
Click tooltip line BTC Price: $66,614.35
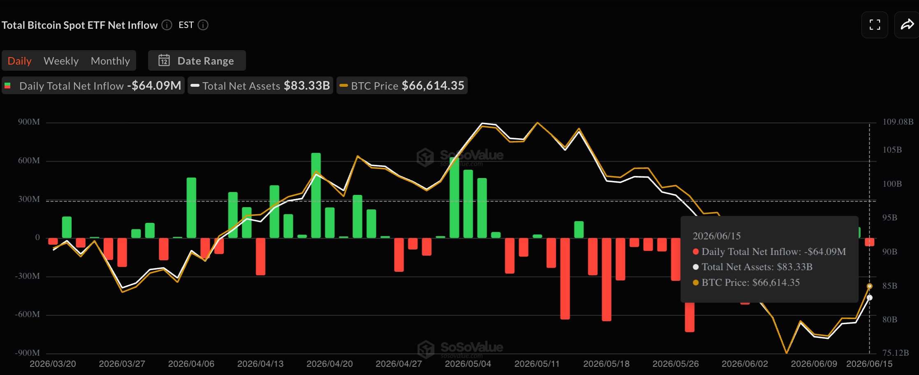click(x=746, y=282)
